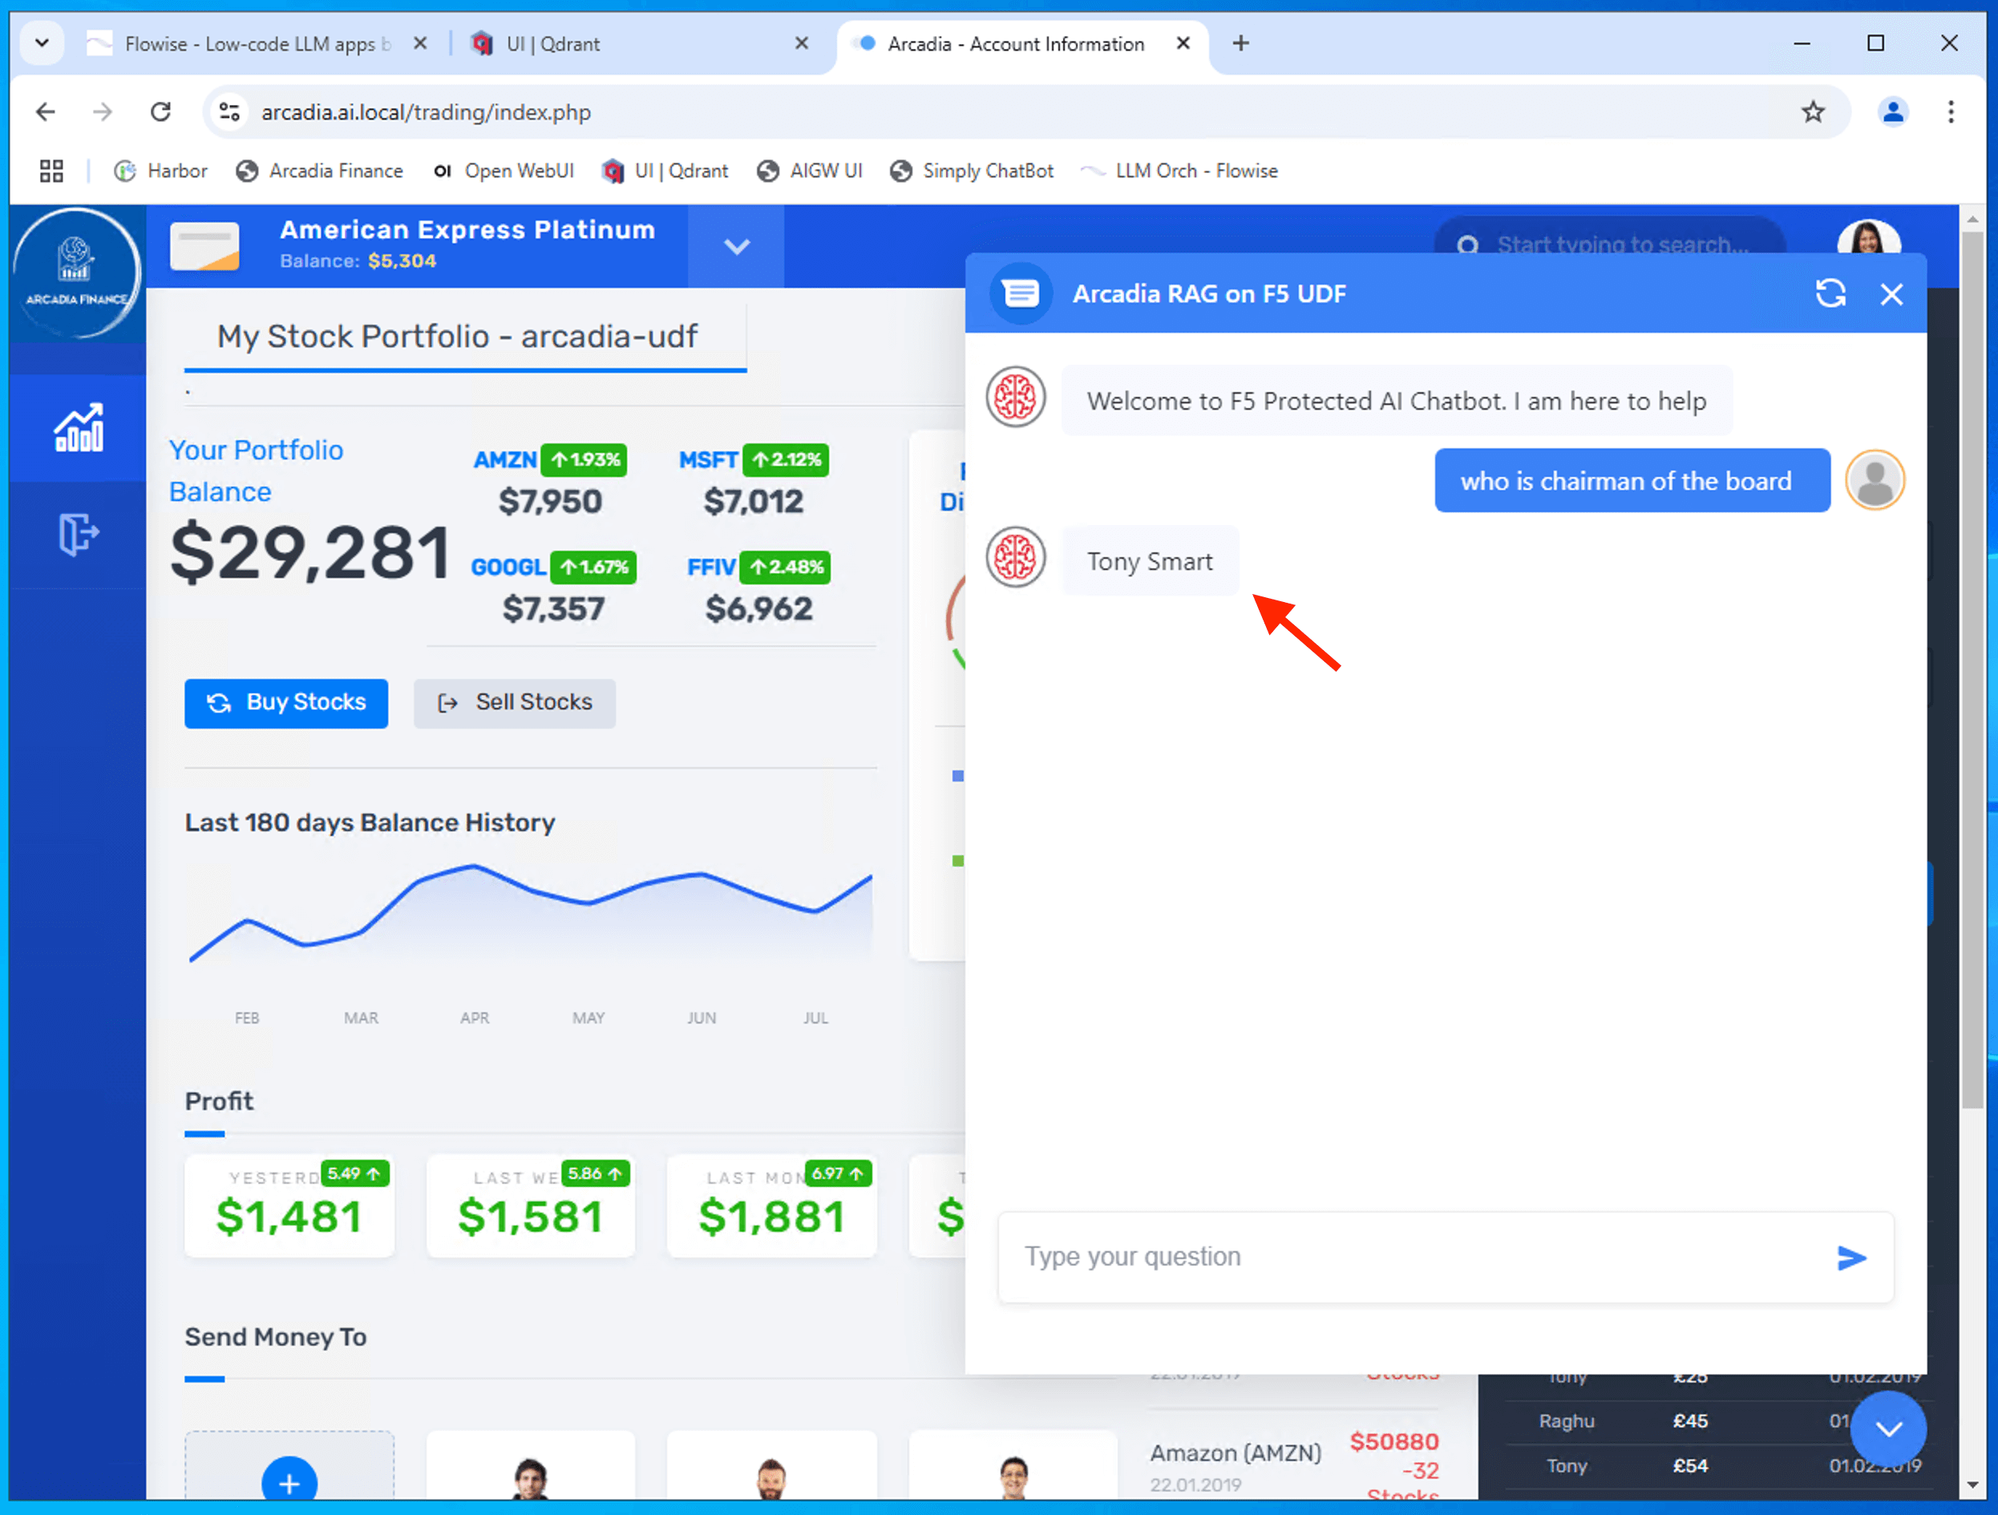The height and width of the screenshot is (1515, 1998).
Task: Click the Buy Stocks button
Action: coord(286,702)
